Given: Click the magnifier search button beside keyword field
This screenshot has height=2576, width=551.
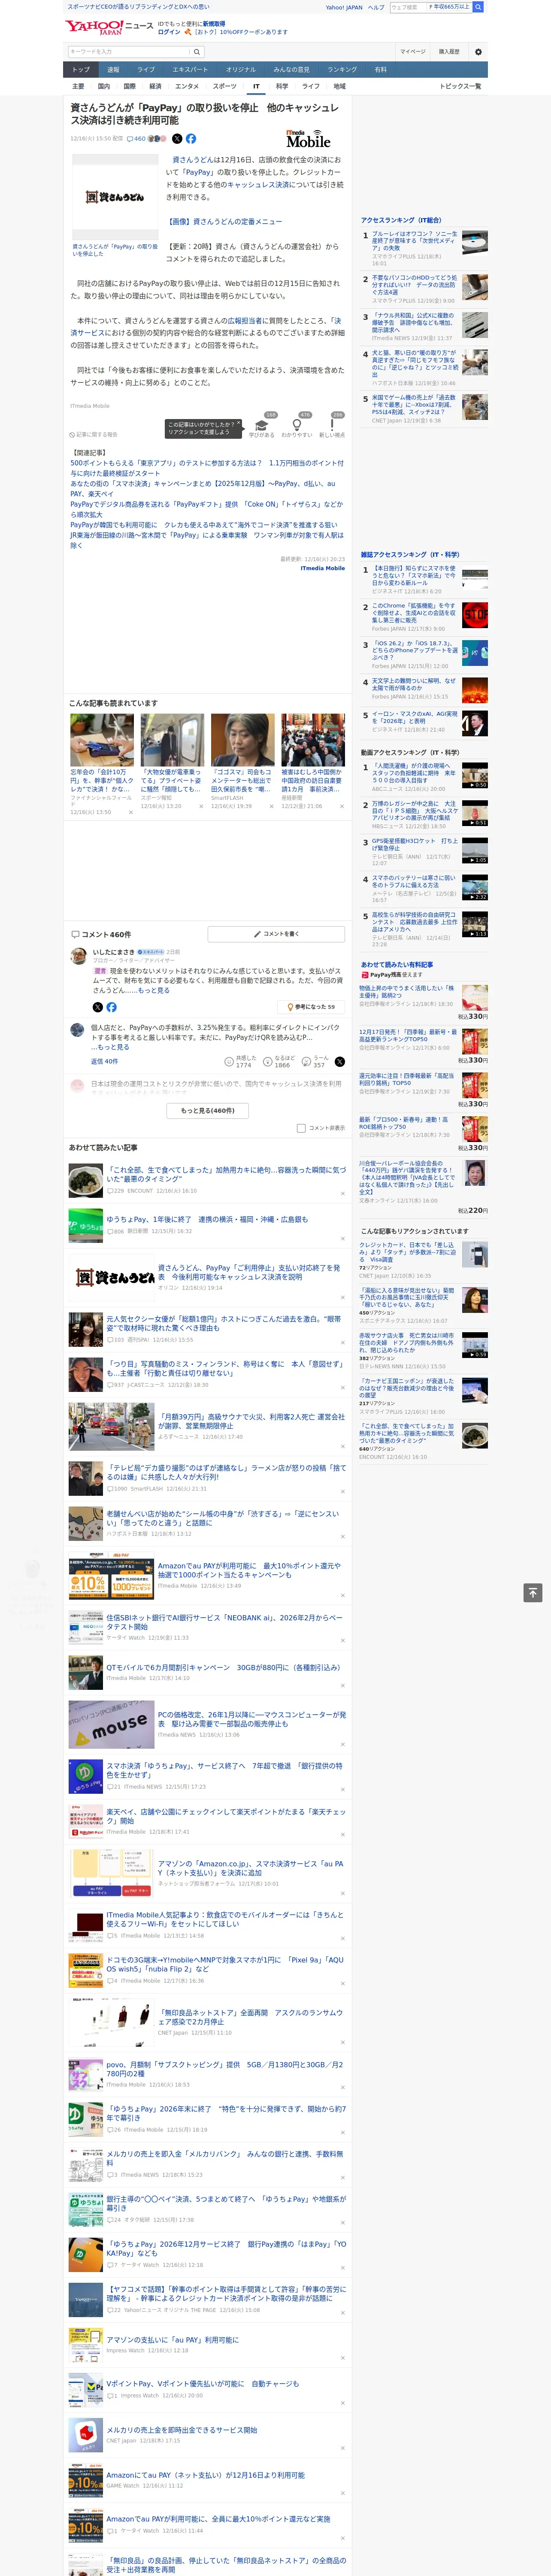Looking at the screenshot, I should (x=197, y=51).
